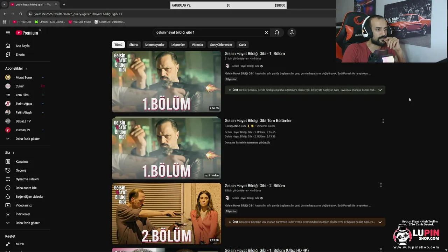Screen dimensions: 448x252
Task: Open the browser tab list dropdown
Action: (x=4, y=5)
